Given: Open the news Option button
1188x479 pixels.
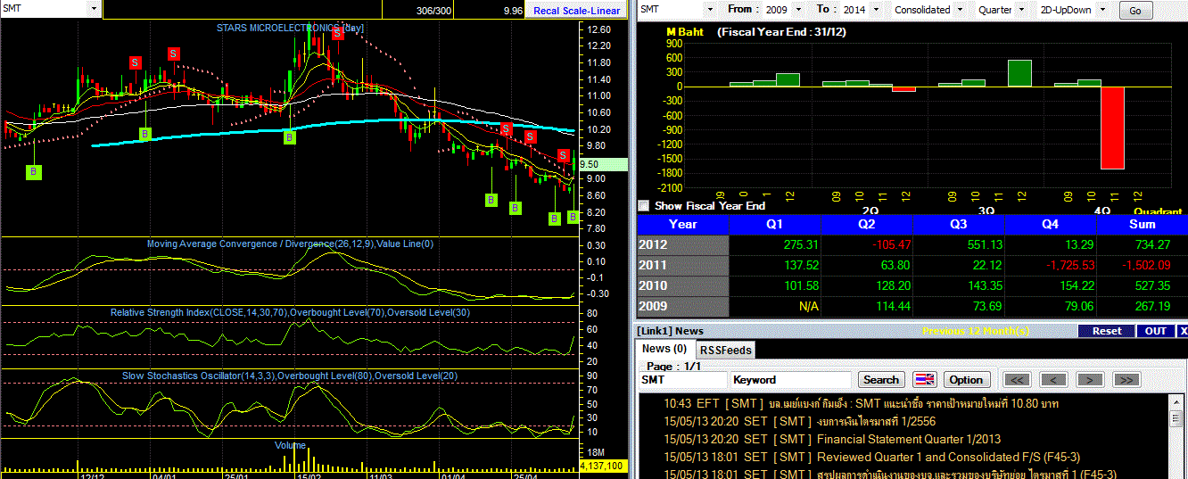Looking at the screenshot, I should pyautogui.click(x=965, y=380).
